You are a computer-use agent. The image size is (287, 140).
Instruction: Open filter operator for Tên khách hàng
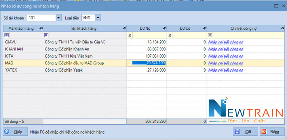coord(46,35)
